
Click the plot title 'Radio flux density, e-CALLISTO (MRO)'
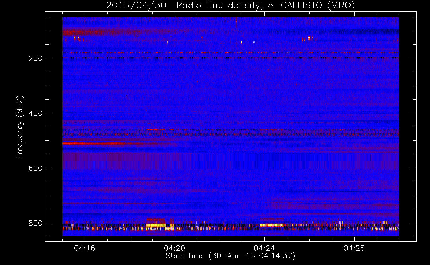pyautogui.click(x=265, y=5)
